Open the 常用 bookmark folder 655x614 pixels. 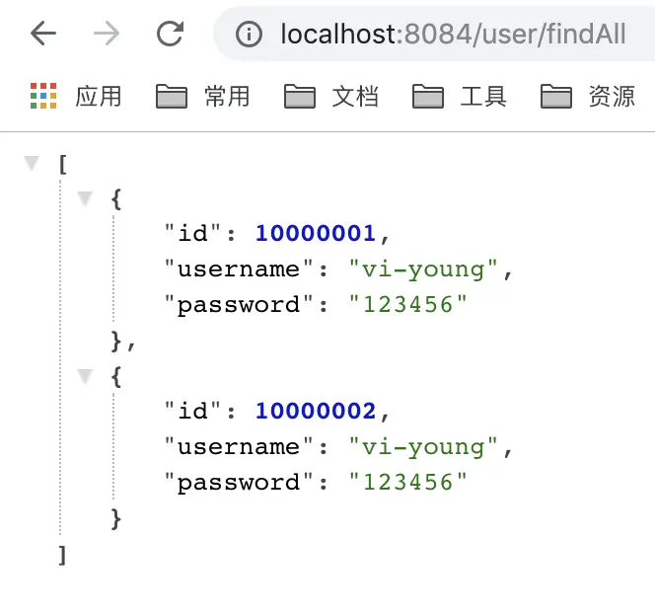click(203, 96)
